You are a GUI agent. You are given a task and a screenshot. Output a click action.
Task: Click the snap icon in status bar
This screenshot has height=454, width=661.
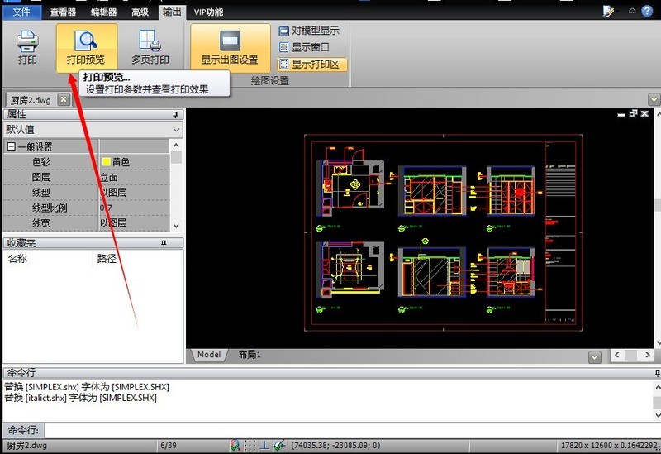pos(235,445)
